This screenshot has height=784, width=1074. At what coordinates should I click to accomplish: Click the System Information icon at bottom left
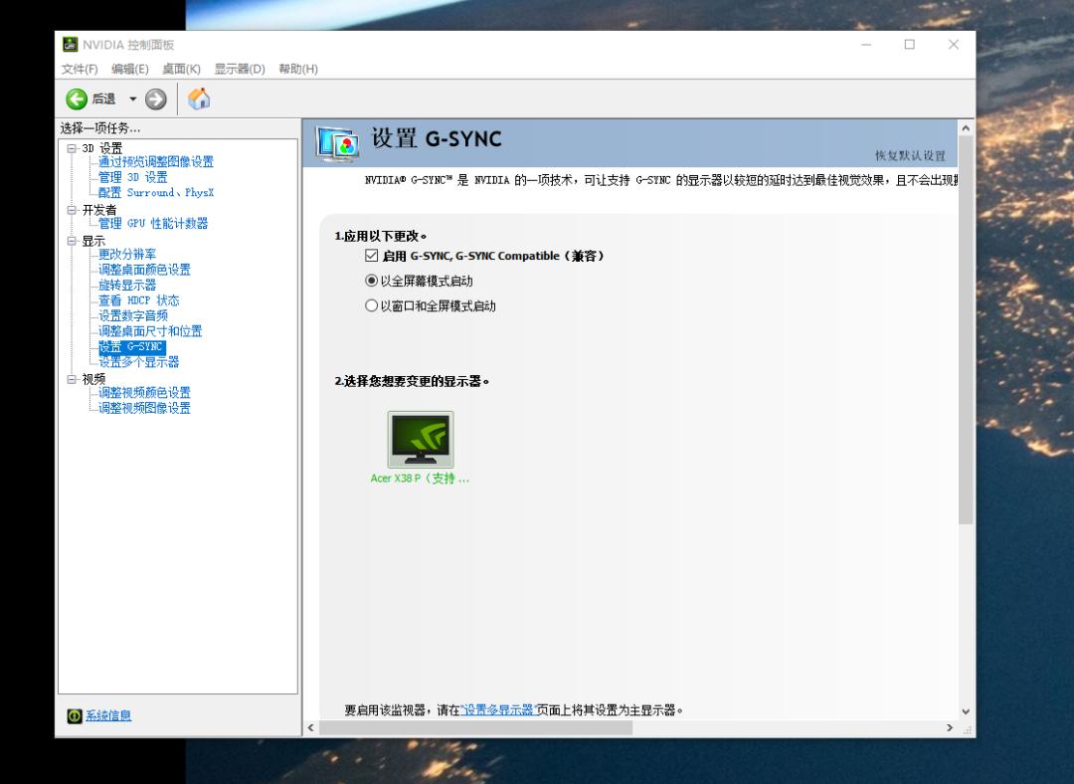click(75, 716)
